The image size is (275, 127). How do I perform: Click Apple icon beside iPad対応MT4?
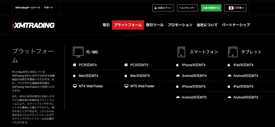229,65
